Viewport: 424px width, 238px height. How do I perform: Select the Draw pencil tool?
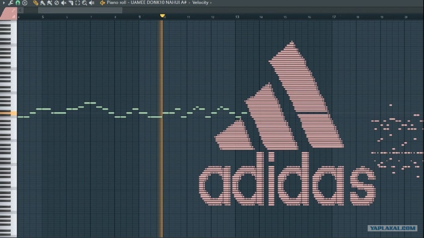(36, 3)
